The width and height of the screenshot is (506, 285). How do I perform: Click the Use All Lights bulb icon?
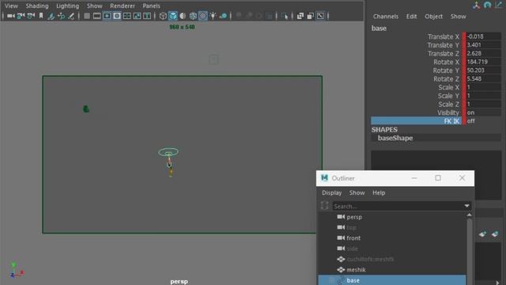click(213, 16)
